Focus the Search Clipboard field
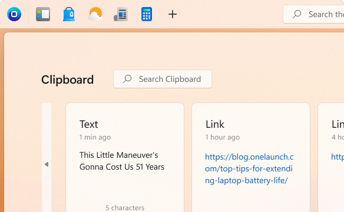The height and width of the screenshot is (212, 344). 163,79
